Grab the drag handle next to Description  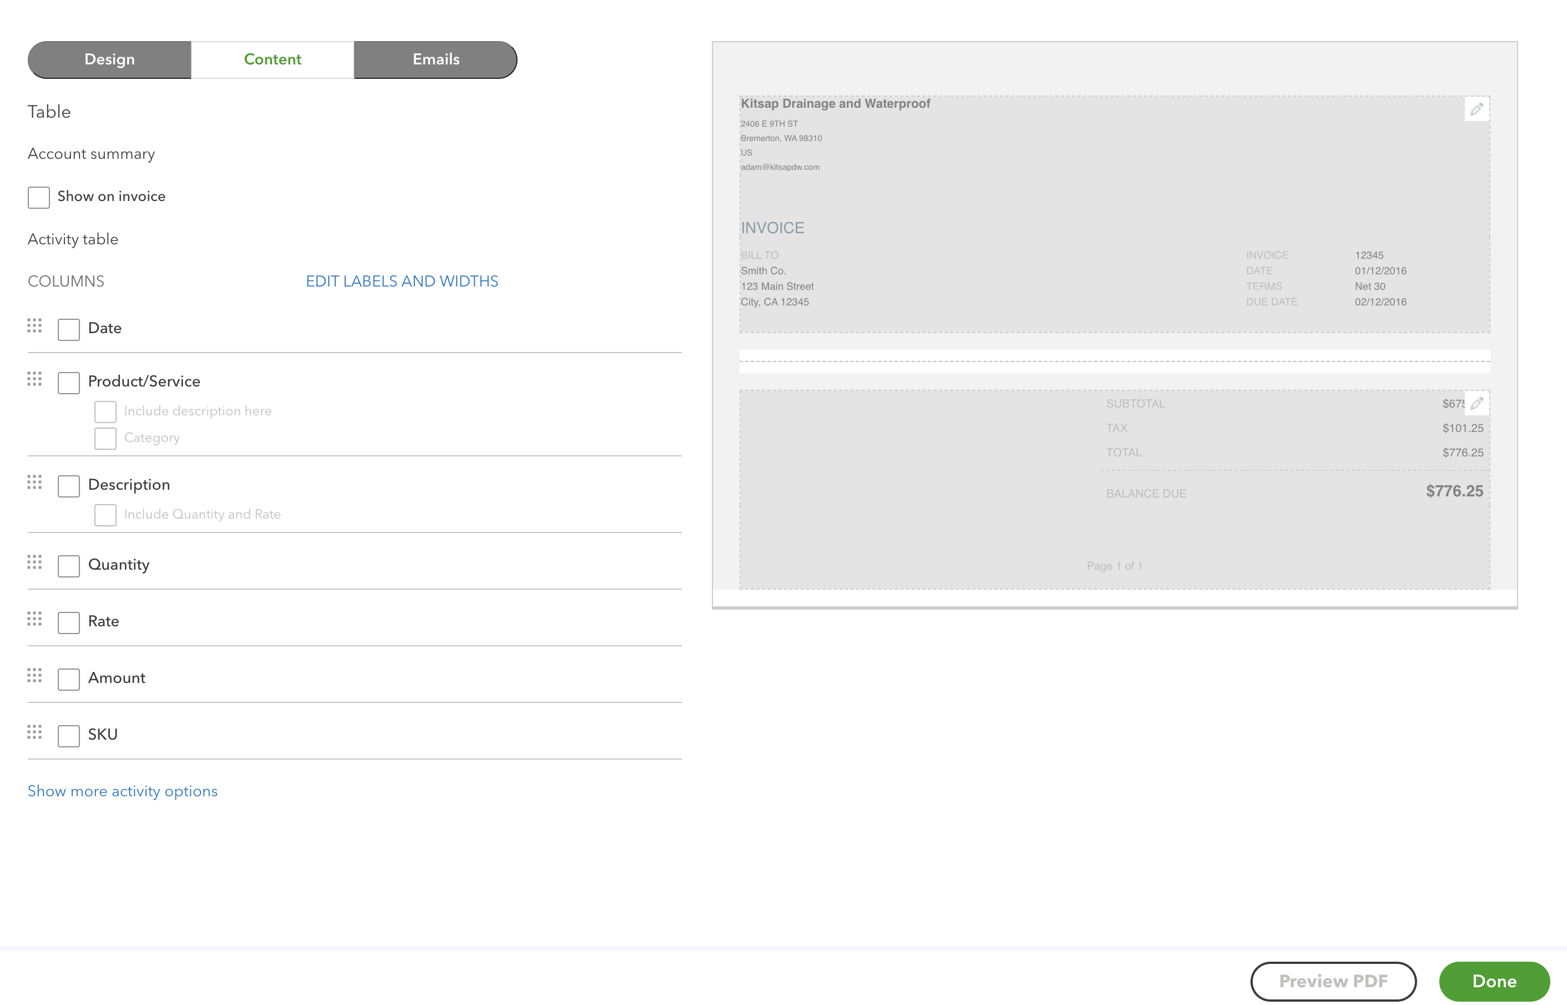tap(34, 483)
